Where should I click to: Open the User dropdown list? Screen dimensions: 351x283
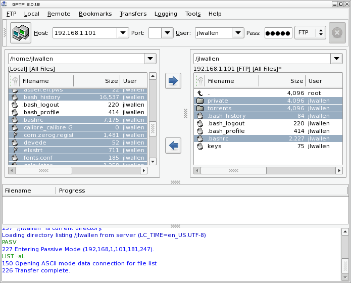238,33
